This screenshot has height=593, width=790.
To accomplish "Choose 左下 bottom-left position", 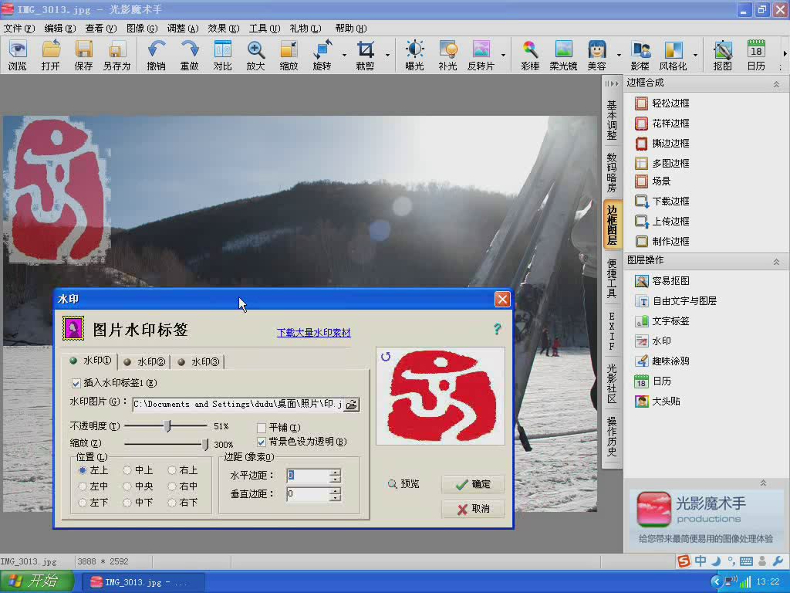I will 83,503.
